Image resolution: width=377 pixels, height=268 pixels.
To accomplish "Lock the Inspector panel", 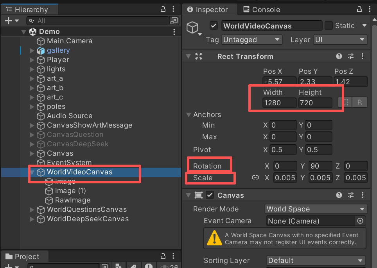I will pos(359,9).
